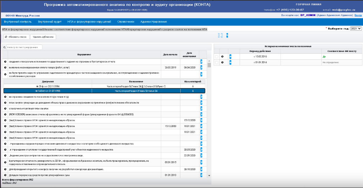Expand 'сведения о показателе исполнения' violation row
The image size is (363, 188).
[x=5, y=62]
